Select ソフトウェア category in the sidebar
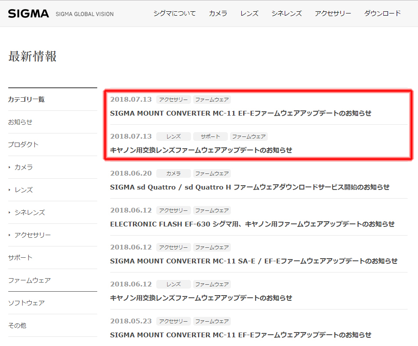The height and width of the screenshot is (346, 418). pyautogui.click(x=26, y=303)
